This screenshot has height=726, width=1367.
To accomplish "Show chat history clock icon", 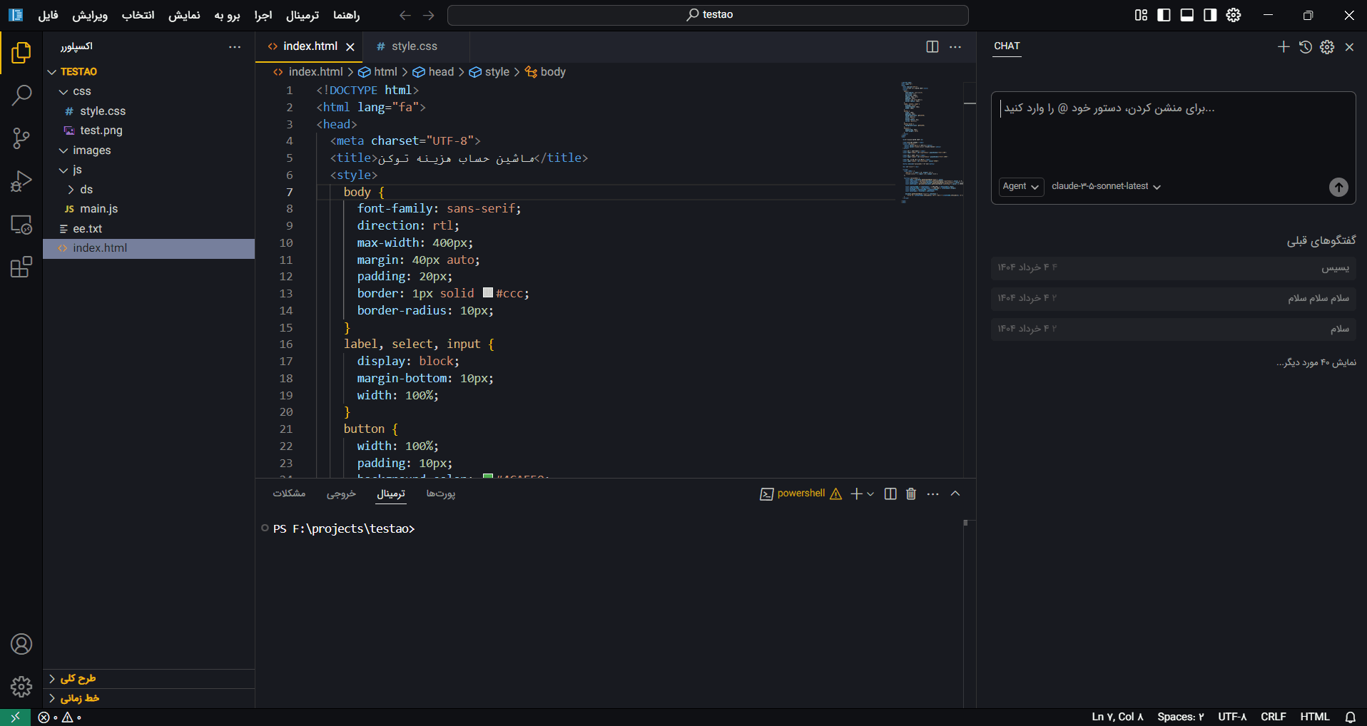I will coord(1306,46).
